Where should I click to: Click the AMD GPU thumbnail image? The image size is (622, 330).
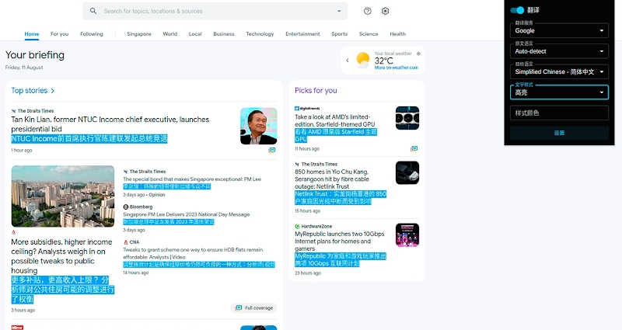[407, 118]
